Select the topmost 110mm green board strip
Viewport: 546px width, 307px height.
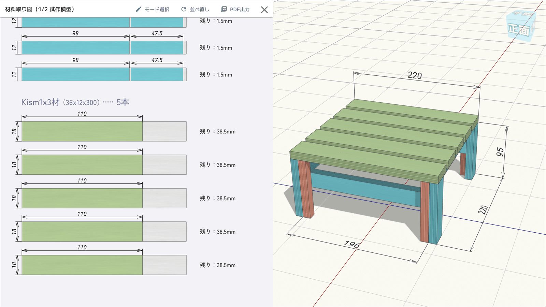[81, 131]
